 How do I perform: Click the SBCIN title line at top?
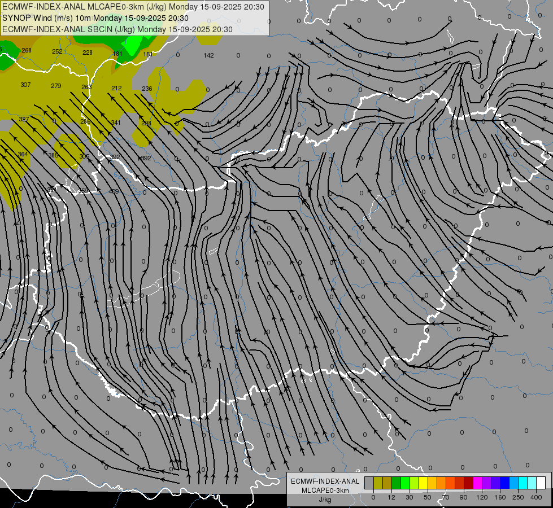pos(117,29)
